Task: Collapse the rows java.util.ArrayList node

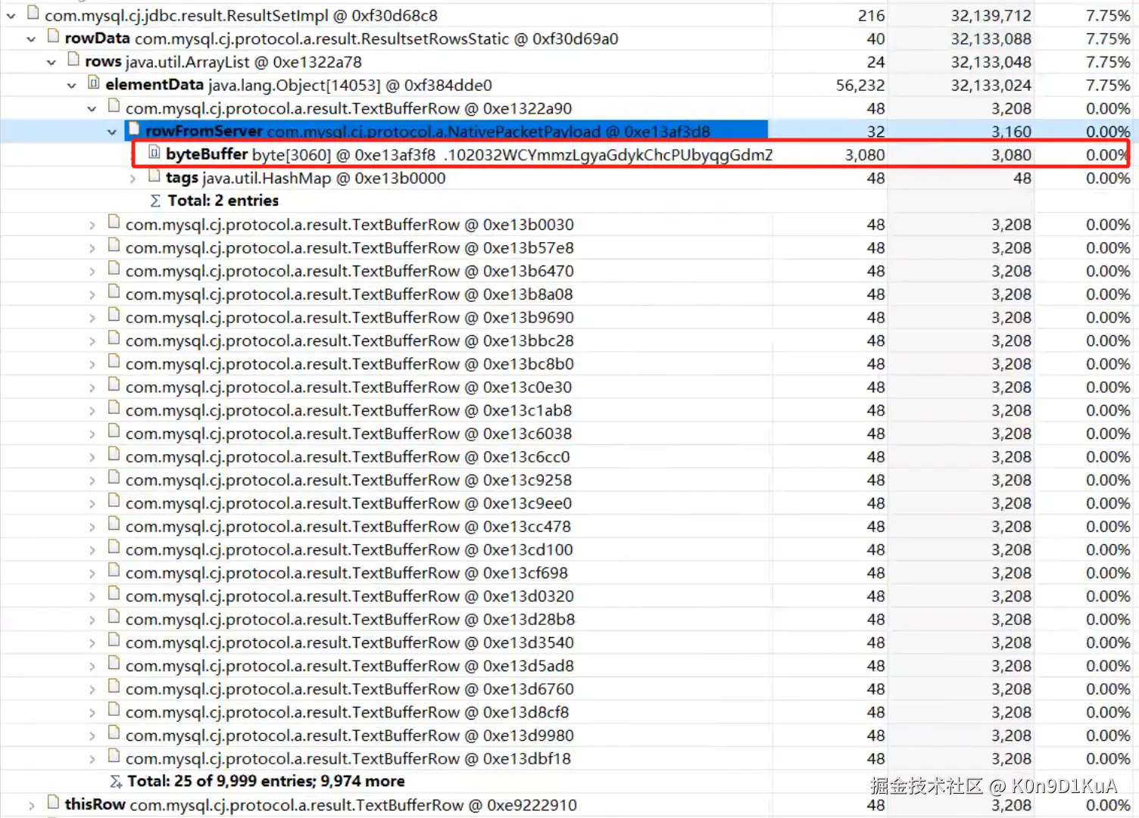Action: (x=51, y=62)
